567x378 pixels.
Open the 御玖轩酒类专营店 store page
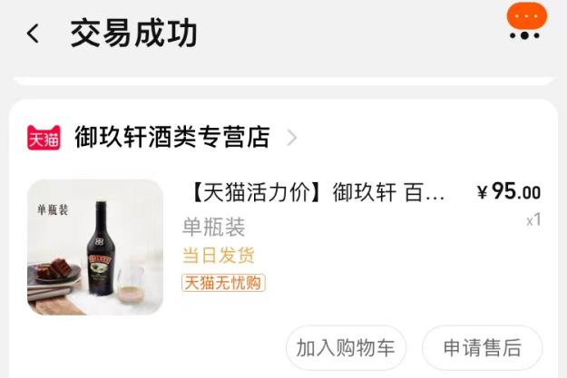tap(172, 137)
